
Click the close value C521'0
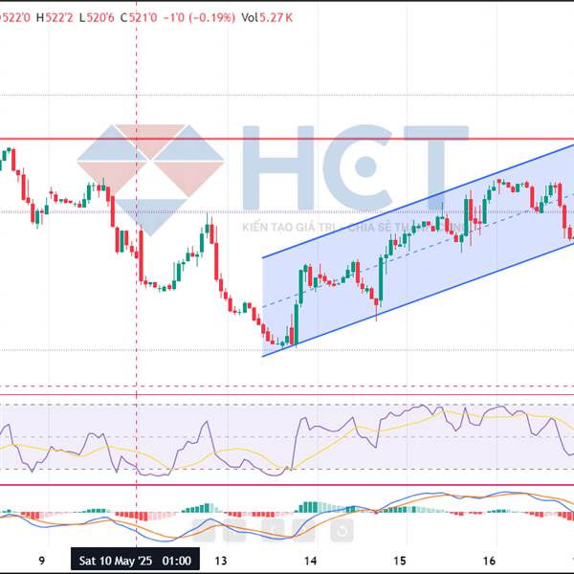(x=139, y=17)
